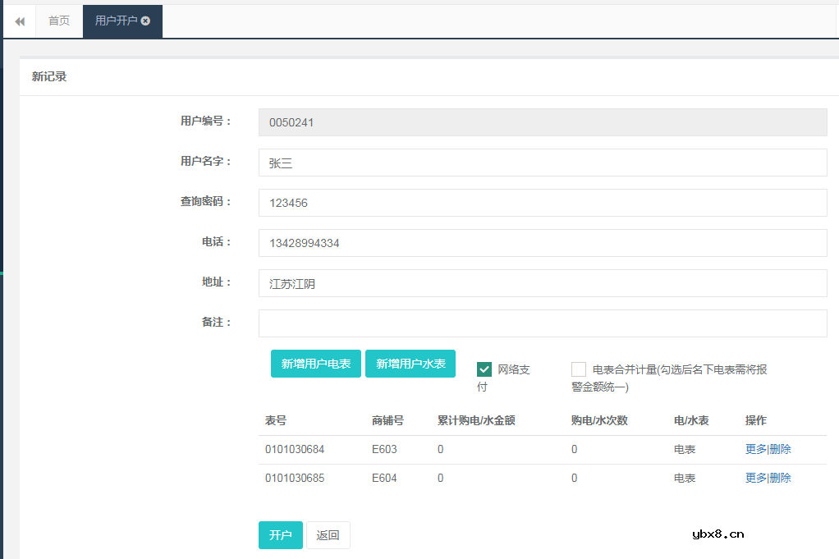839x559 pixels.
Task: Click the 新增用户水表 button
Action: 410,364
